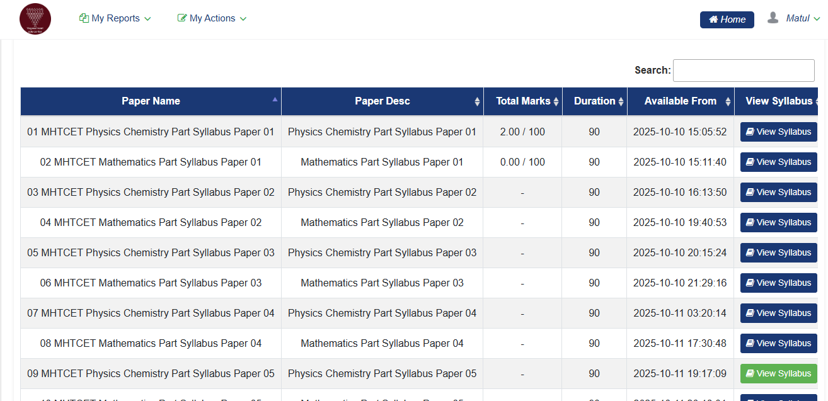
Task: View Syllabus for Physics Chemistry Paper 01
Action: [x=778, y=132]
